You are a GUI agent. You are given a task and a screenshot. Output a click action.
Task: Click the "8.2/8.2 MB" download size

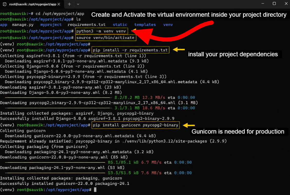[x=127, y=98]
